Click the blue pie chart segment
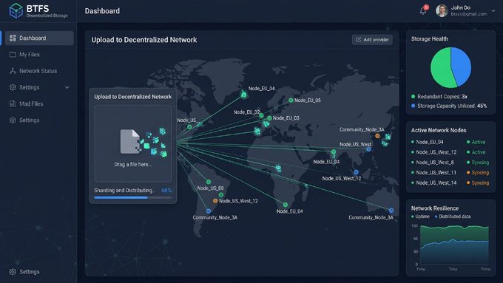Image resolution: width=503 pixels, height=283 pixels. (x=462, y=66)
